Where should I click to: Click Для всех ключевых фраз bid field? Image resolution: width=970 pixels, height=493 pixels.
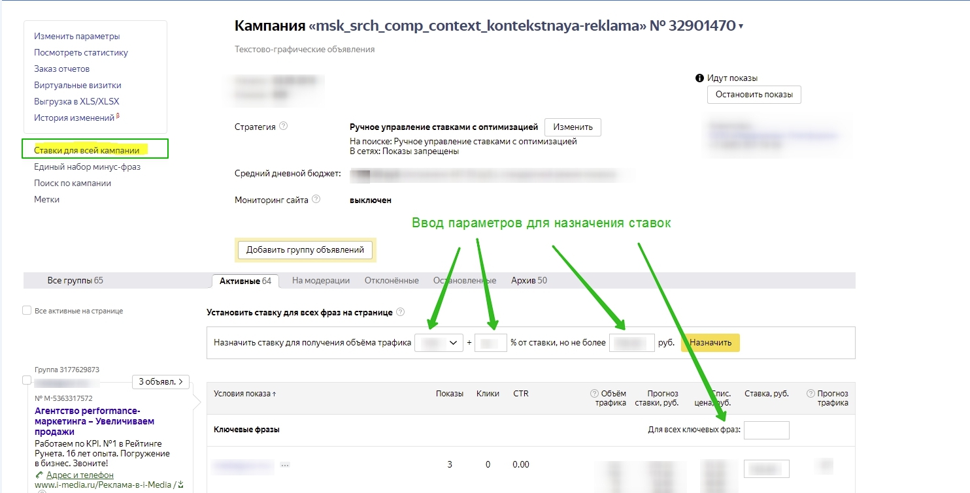point(766,430)
